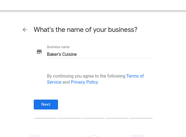
Task: Select the third middle progress bar segment
Action: 93,118
